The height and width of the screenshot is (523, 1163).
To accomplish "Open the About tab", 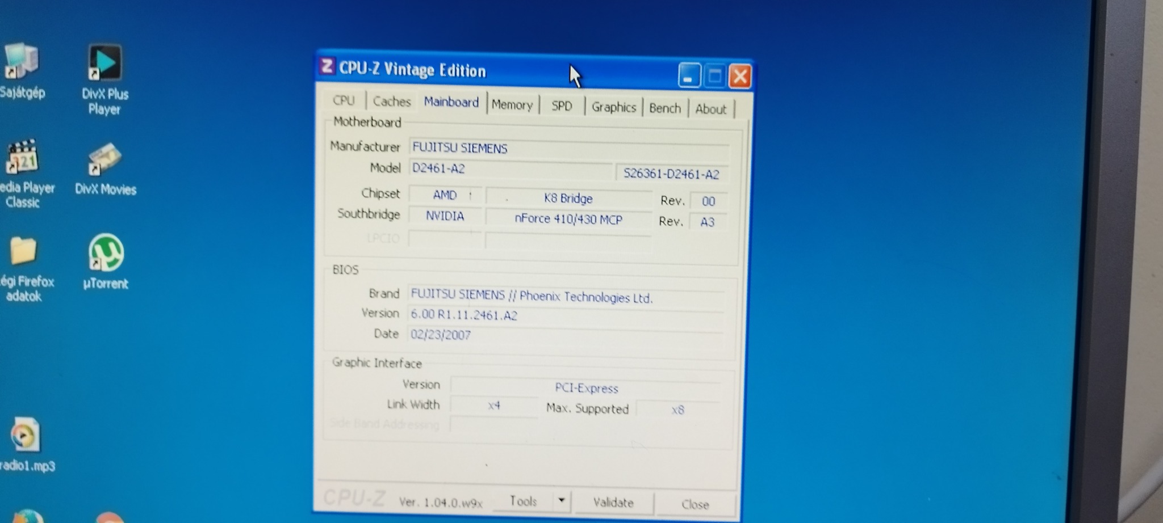I will [x=711, y=109].
